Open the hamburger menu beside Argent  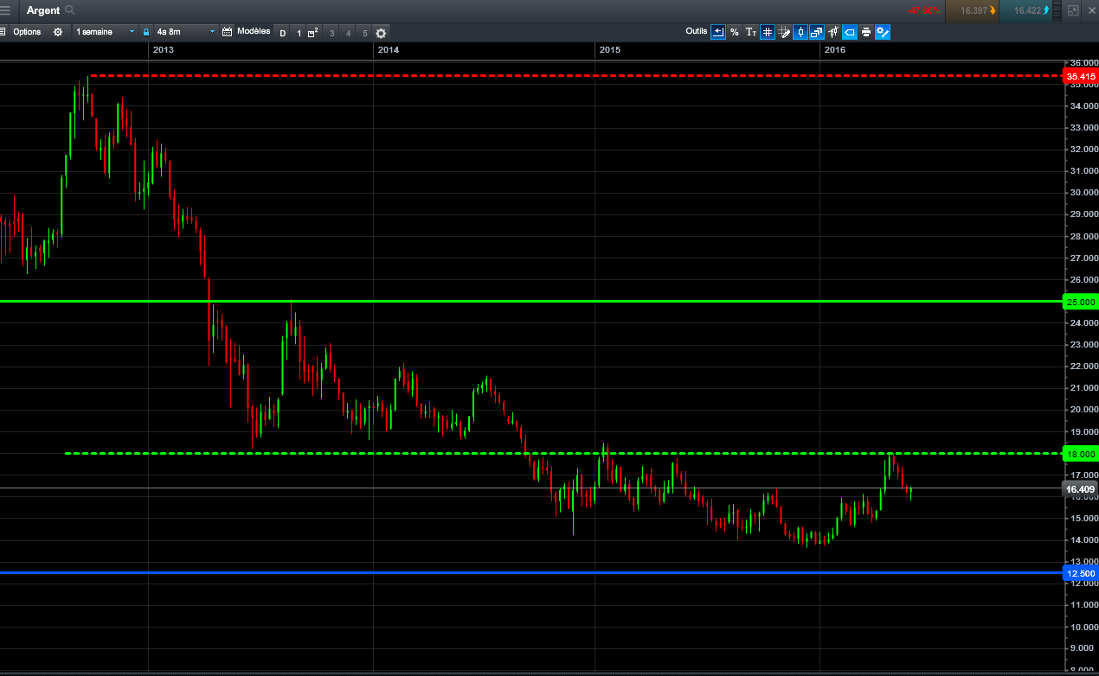(x=6, y=10)
